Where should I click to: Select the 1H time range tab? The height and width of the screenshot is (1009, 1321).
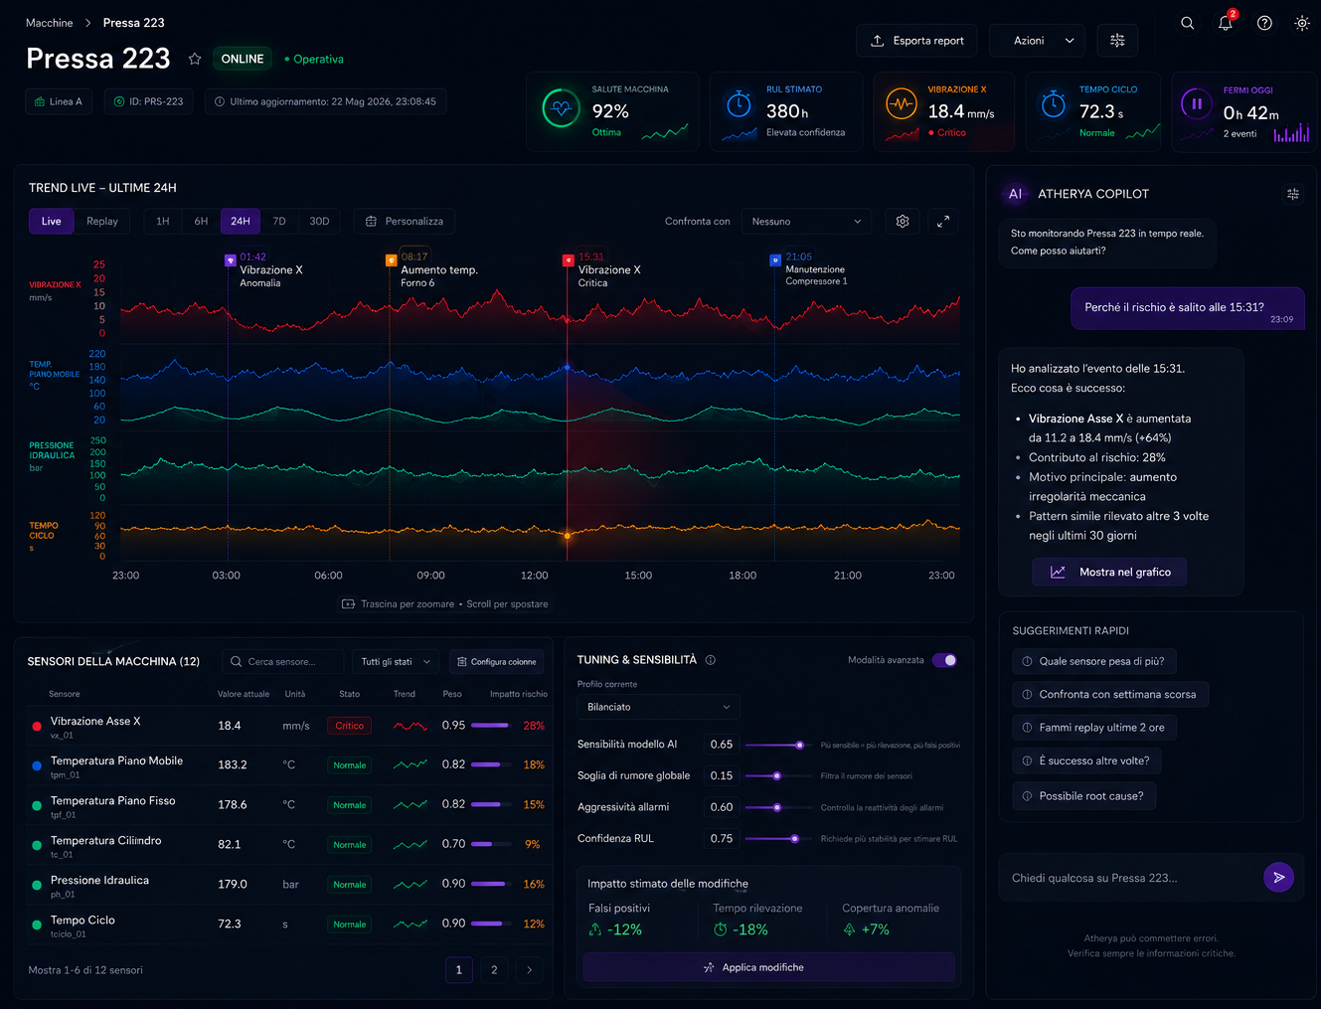(x=163, y=222)
